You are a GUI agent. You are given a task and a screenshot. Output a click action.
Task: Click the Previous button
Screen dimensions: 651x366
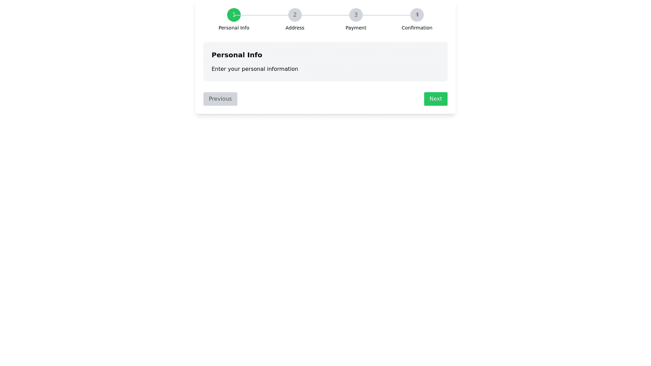tap(220, 99)
